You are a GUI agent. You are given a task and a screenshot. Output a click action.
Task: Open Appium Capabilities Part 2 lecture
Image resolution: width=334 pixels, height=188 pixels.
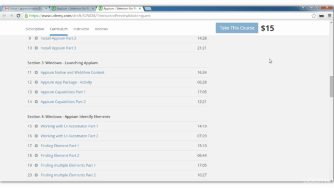coord(63,102)
